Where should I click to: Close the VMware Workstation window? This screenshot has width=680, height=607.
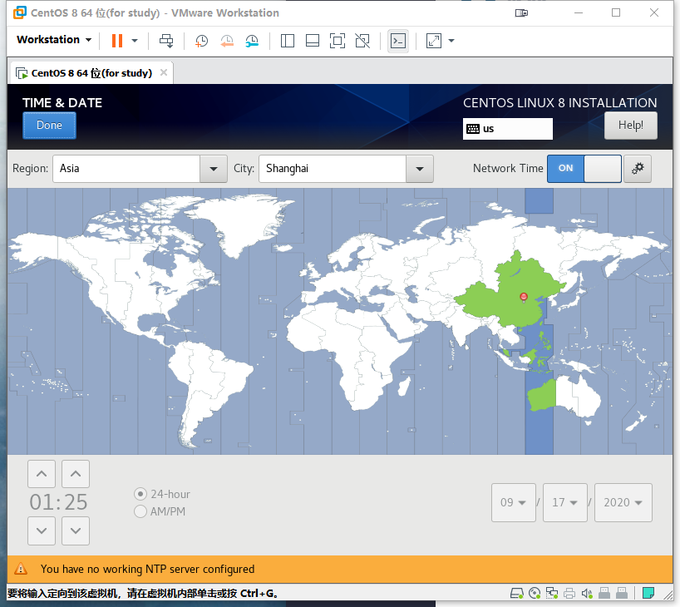[x=654, y=12]
